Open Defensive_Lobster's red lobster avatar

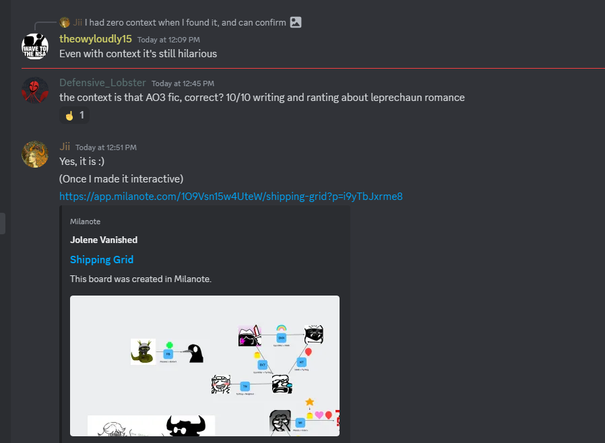point(35,90)
